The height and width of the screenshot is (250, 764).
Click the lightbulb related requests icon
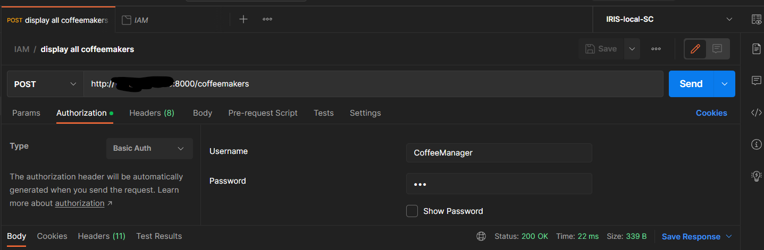tap(756, 176)
